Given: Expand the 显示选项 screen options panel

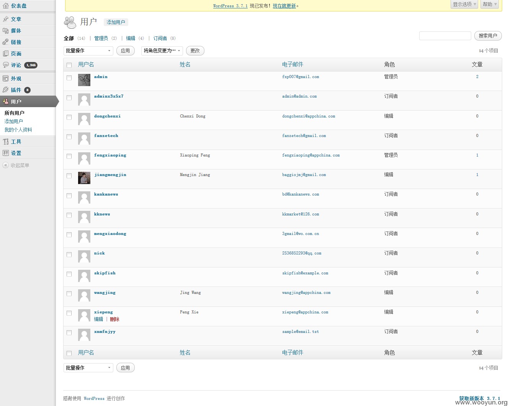Looking at the screenshot, I should pos(464,4).
